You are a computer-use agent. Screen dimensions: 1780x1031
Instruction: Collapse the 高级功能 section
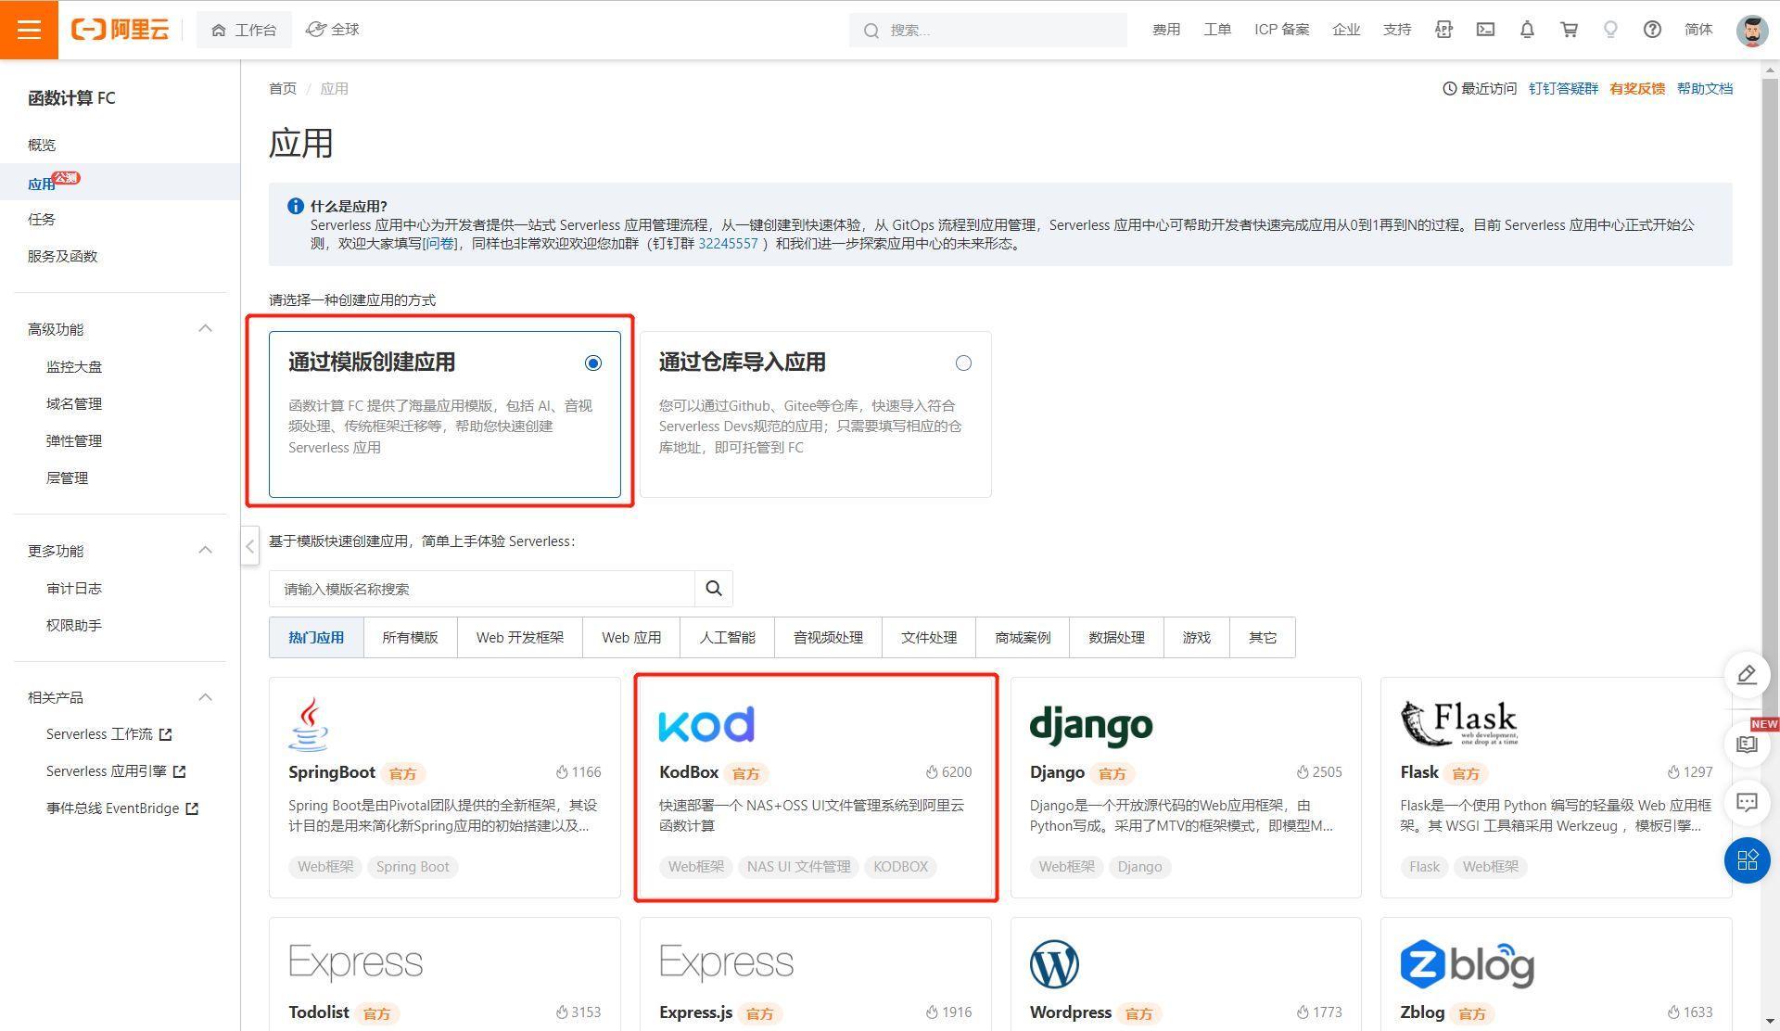[206, 328]
